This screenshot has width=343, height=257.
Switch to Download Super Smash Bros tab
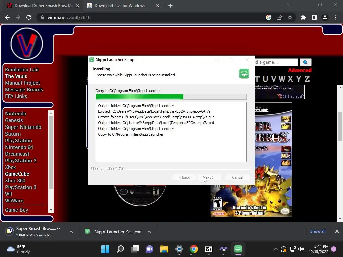43,6
